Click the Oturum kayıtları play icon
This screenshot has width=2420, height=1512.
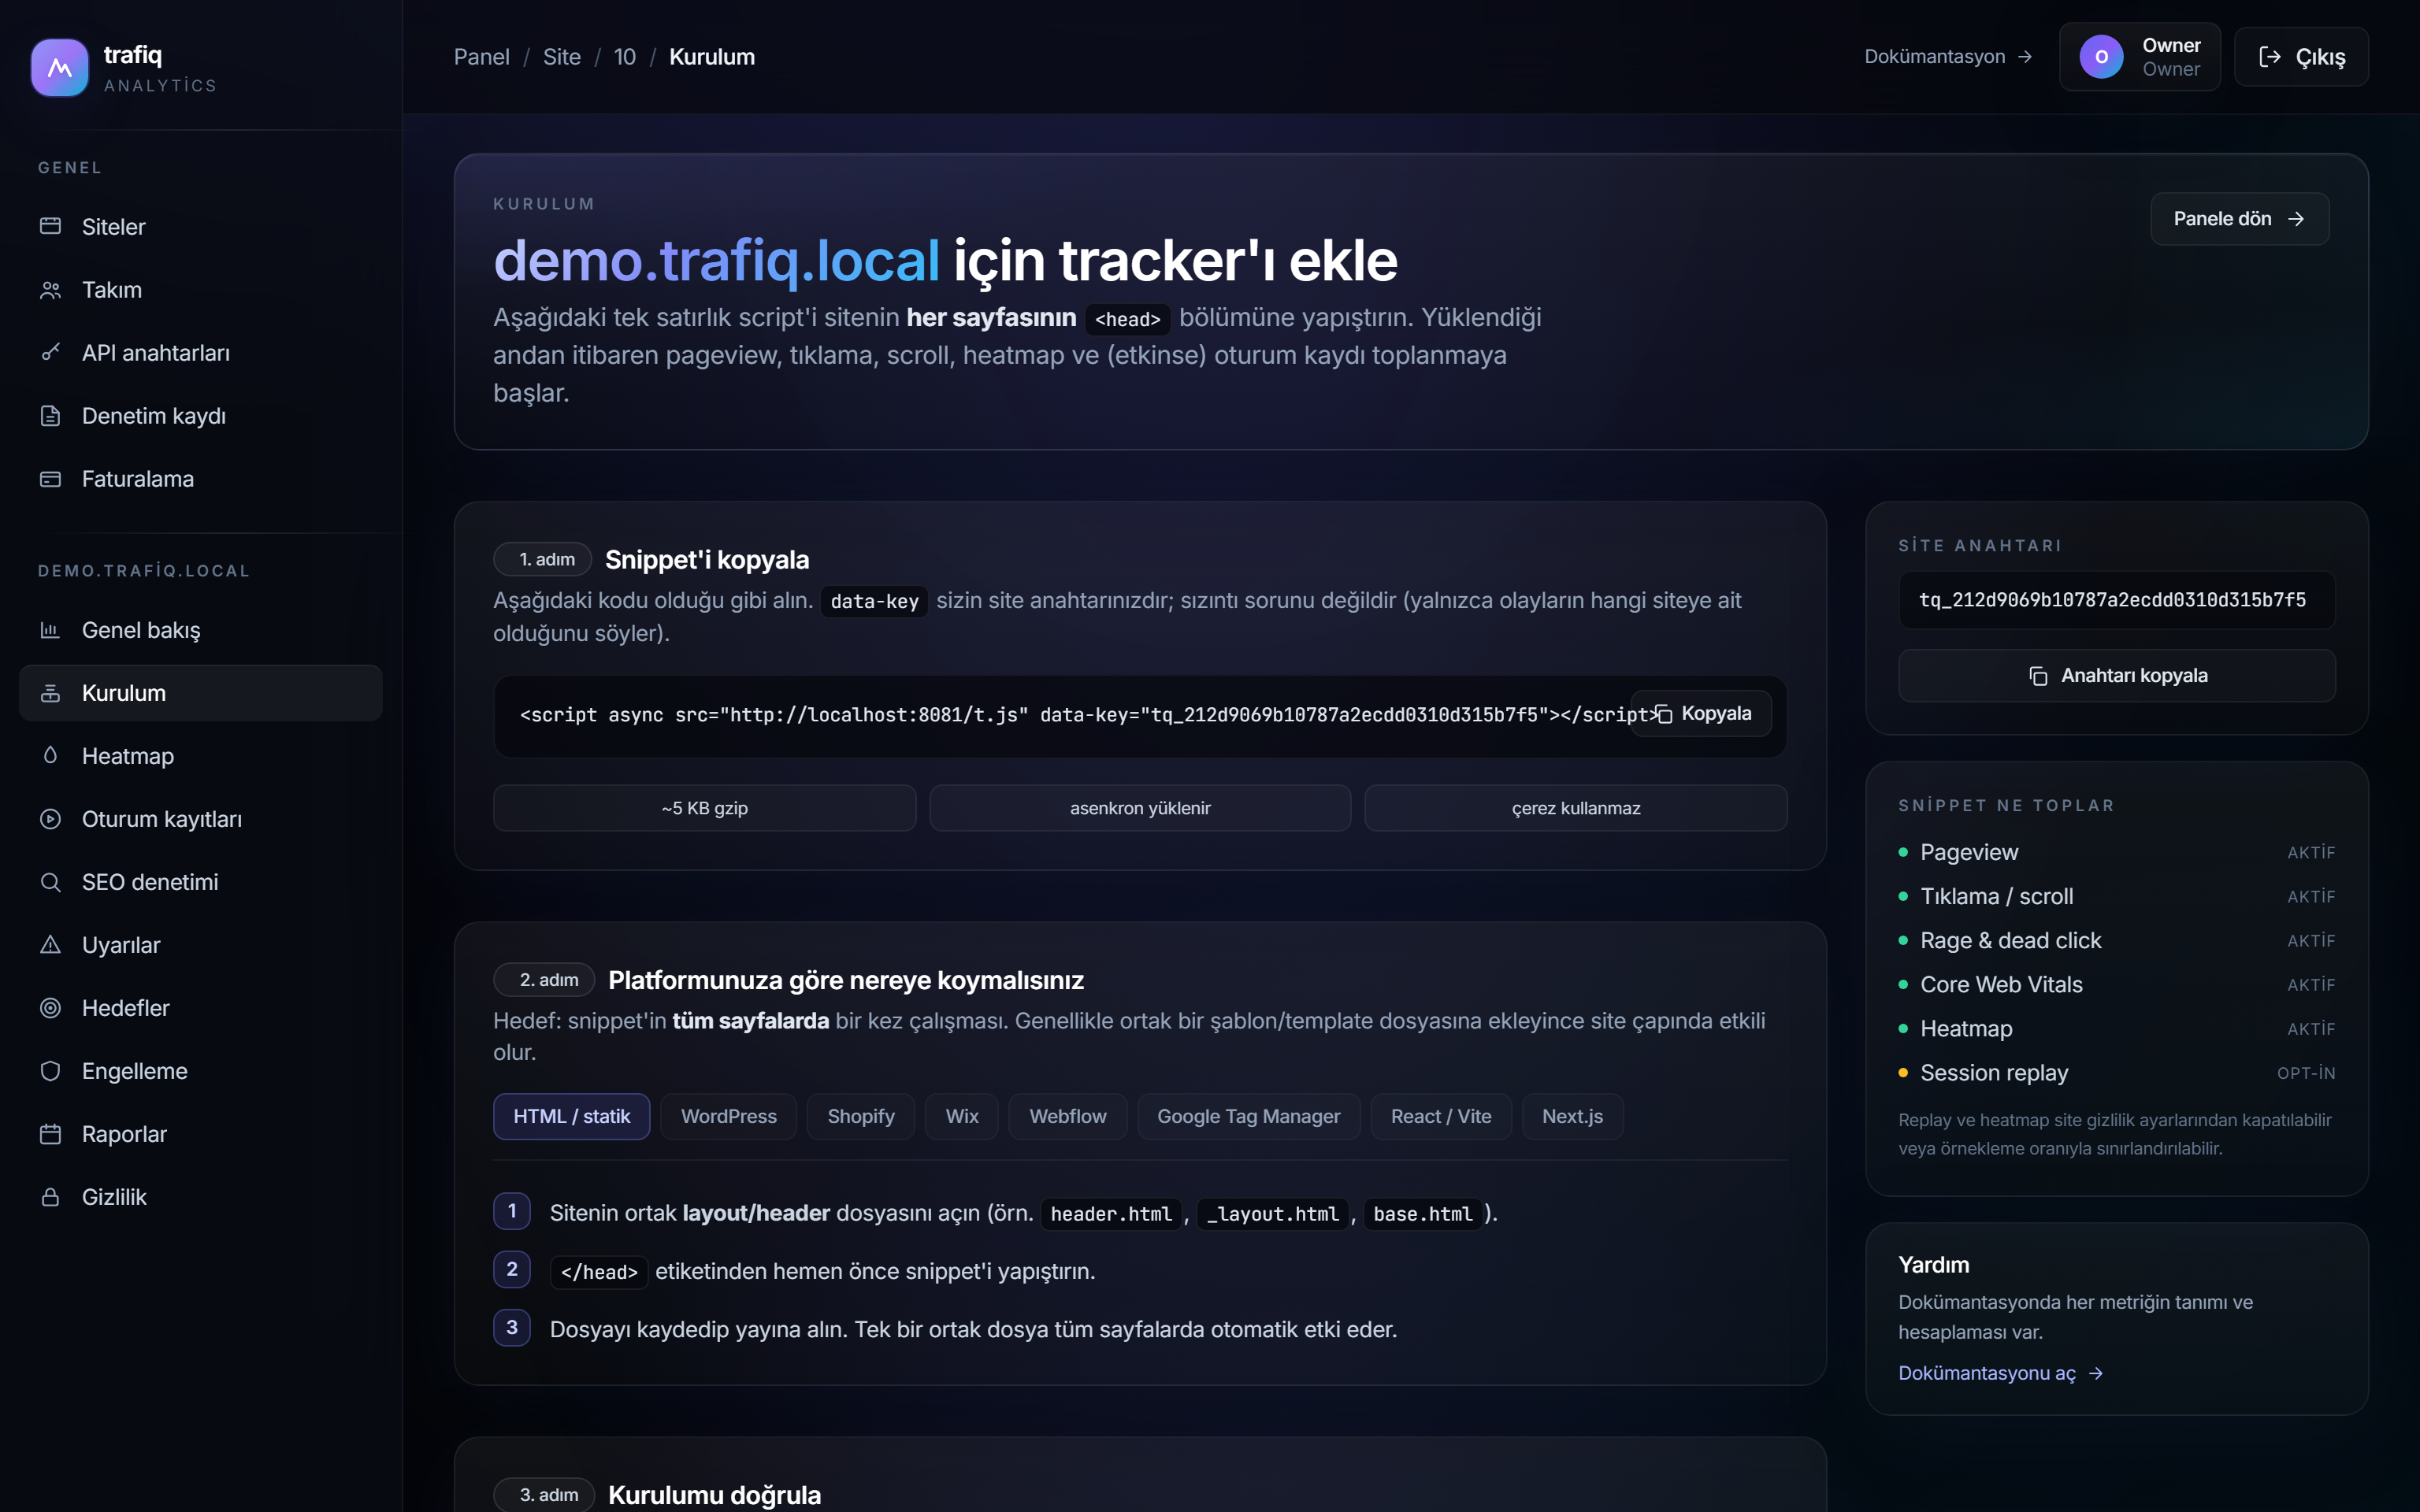click(50, 819)
